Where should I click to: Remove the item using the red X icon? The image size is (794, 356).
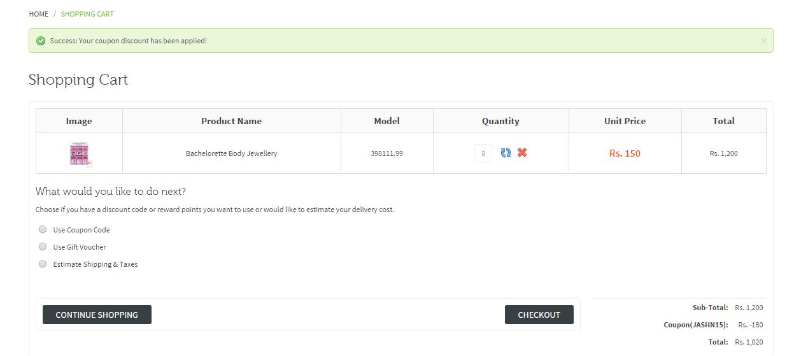point(522,153)
